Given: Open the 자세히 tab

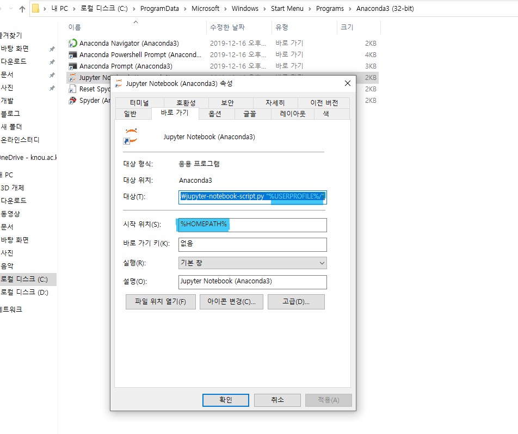Looking at the screenshot, I should (276, 102).
